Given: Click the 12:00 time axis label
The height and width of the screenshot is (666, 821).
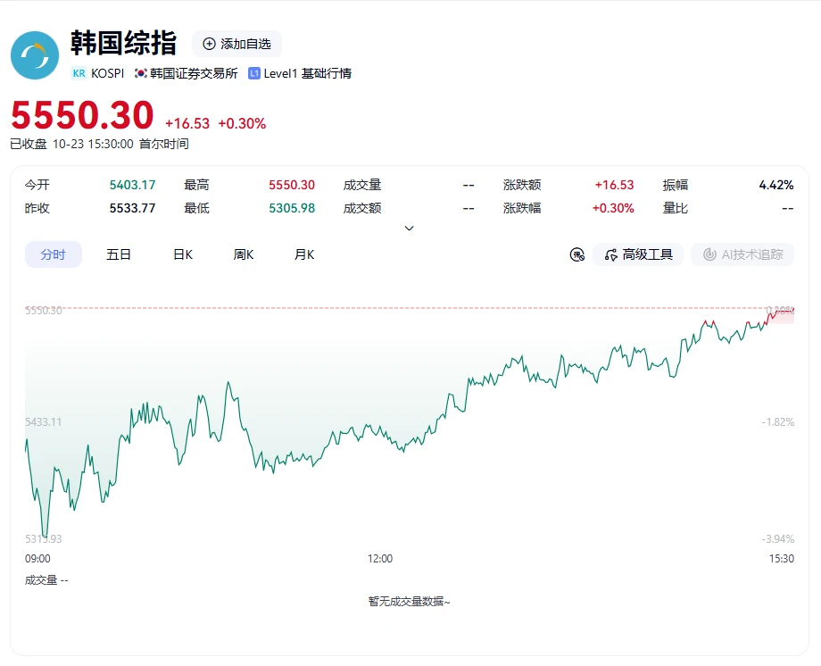Looking at the screenshot, I should tap(380, 559).
